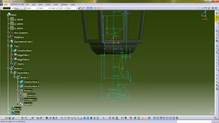The width and height of the screenshot is (219, 123).
Task: Click the EdgeFillet.1 feature icon
Action: coord(15,55)
